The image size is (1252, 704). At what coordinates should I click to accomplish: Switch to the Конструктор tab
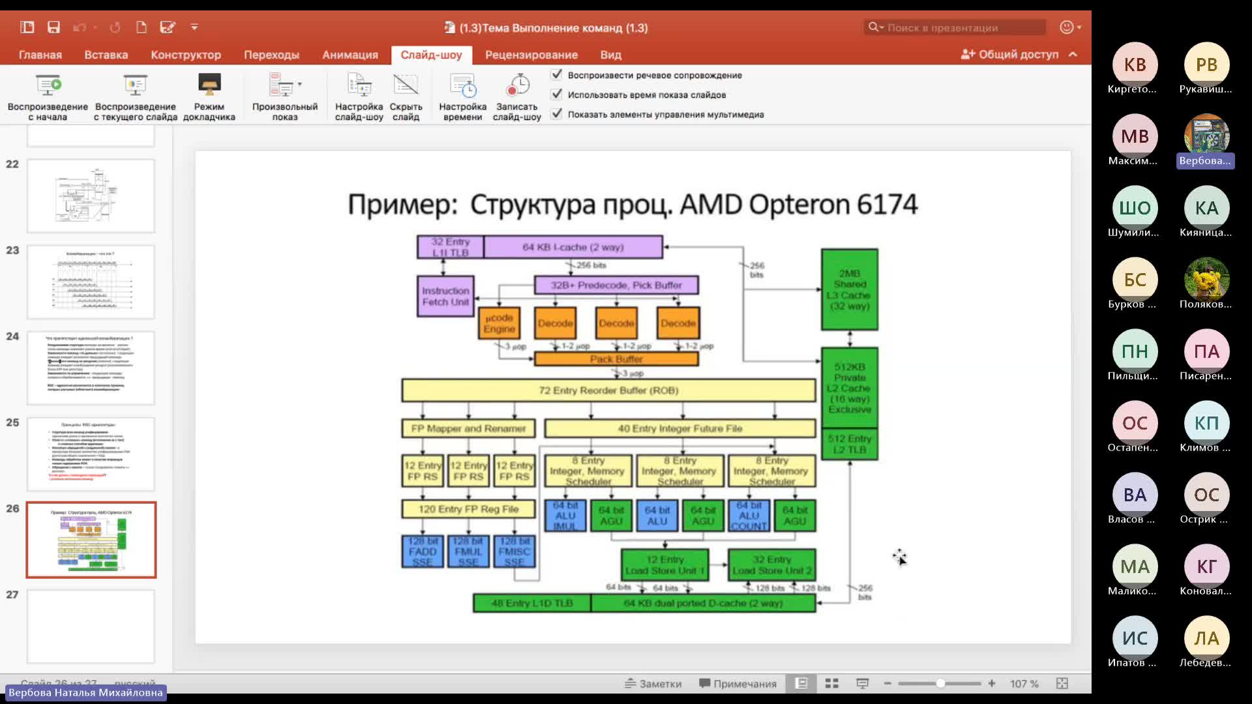(186, 55)
